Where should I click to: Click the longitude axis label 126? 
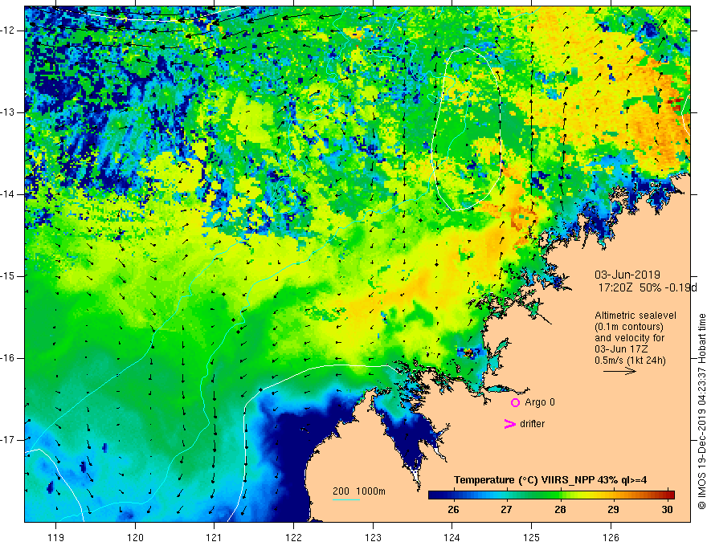click(611, 537)
